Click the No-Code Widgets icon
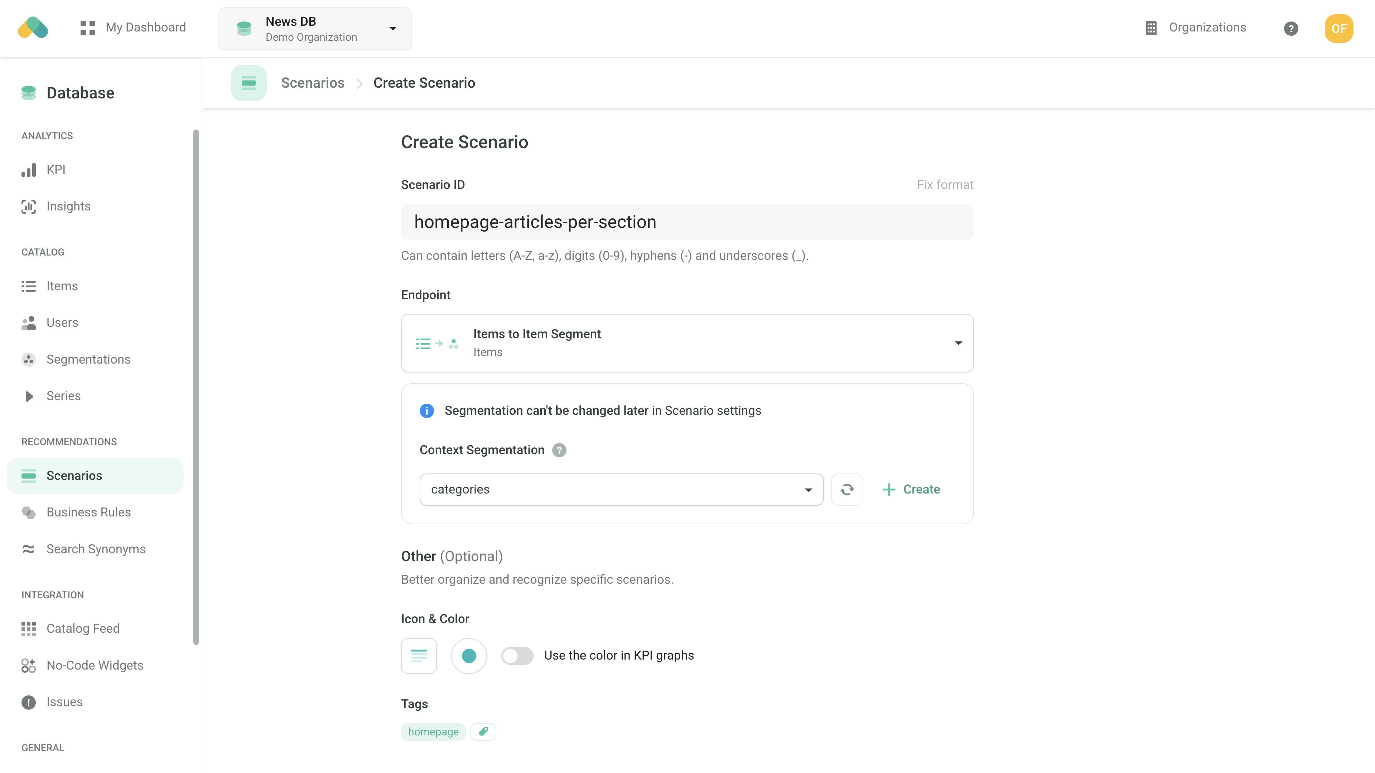1375x773 pixels. 28,665
